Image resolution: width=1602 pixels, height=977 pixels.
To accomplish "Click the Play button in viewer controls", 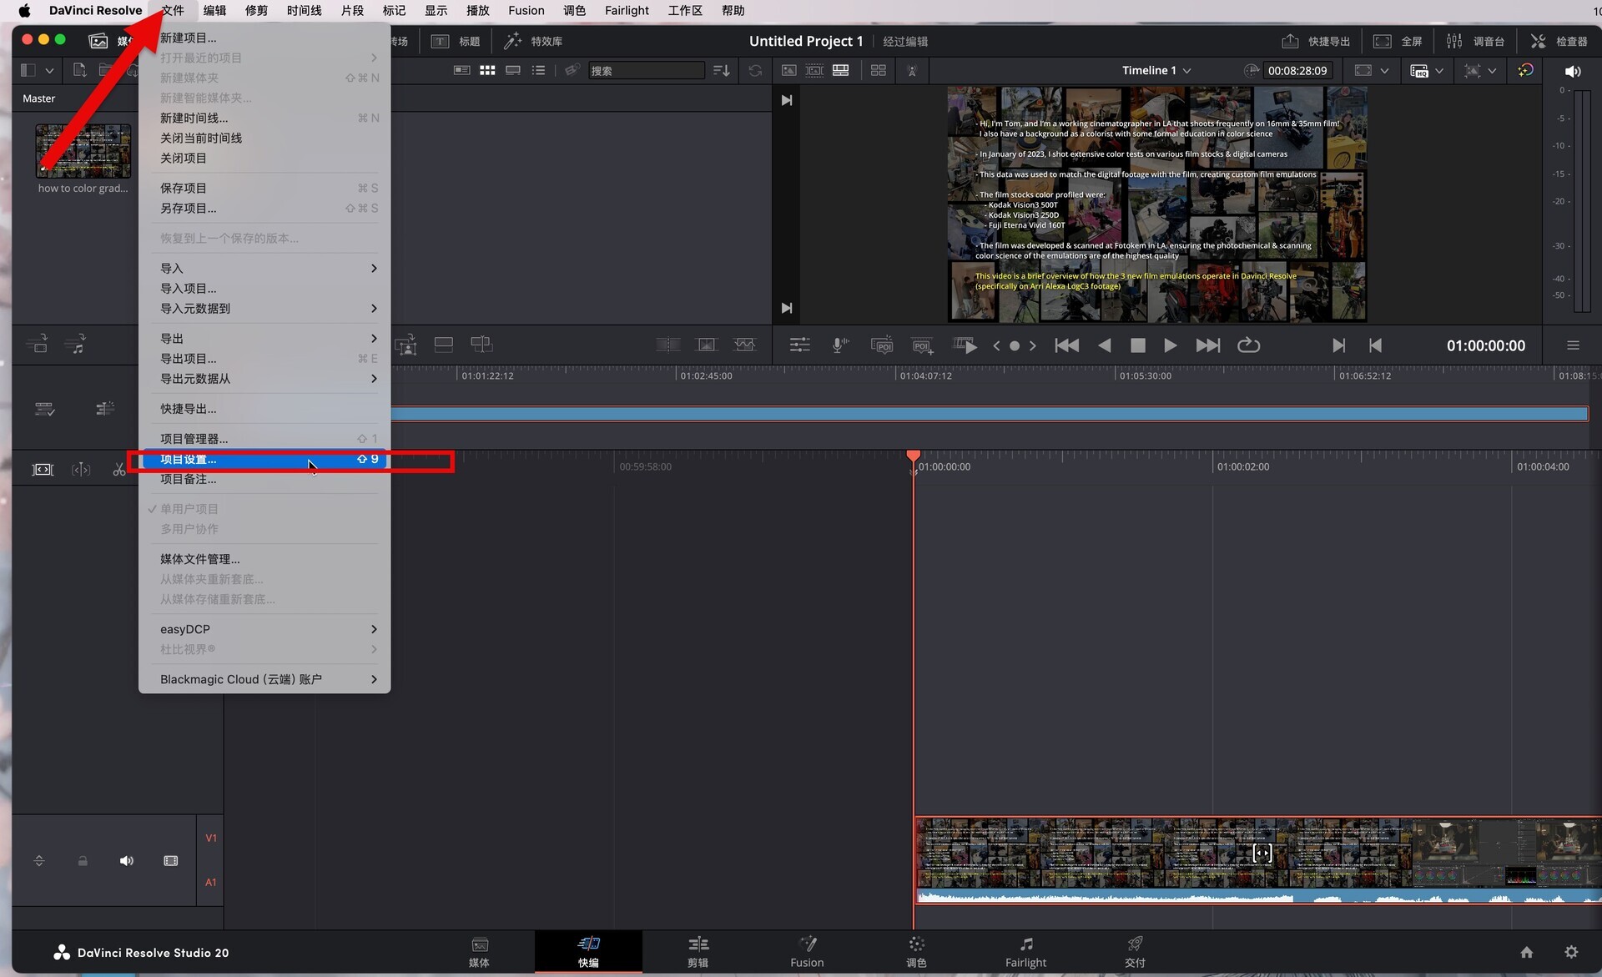I will (1170, 345).
